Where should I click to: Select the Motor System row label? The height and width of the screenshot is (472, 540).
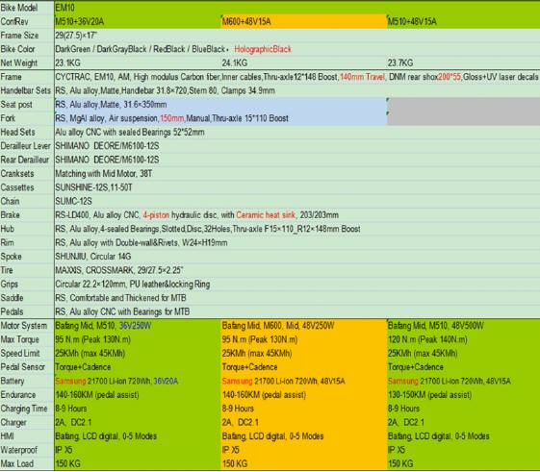[x=27, y=326]
